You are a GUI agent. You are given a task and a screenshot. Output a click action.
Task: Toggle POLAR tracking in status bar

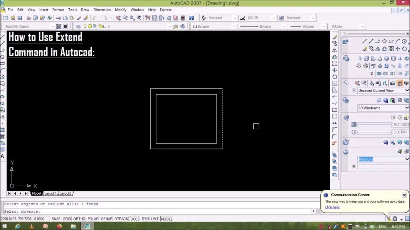(x=93, y=219)
